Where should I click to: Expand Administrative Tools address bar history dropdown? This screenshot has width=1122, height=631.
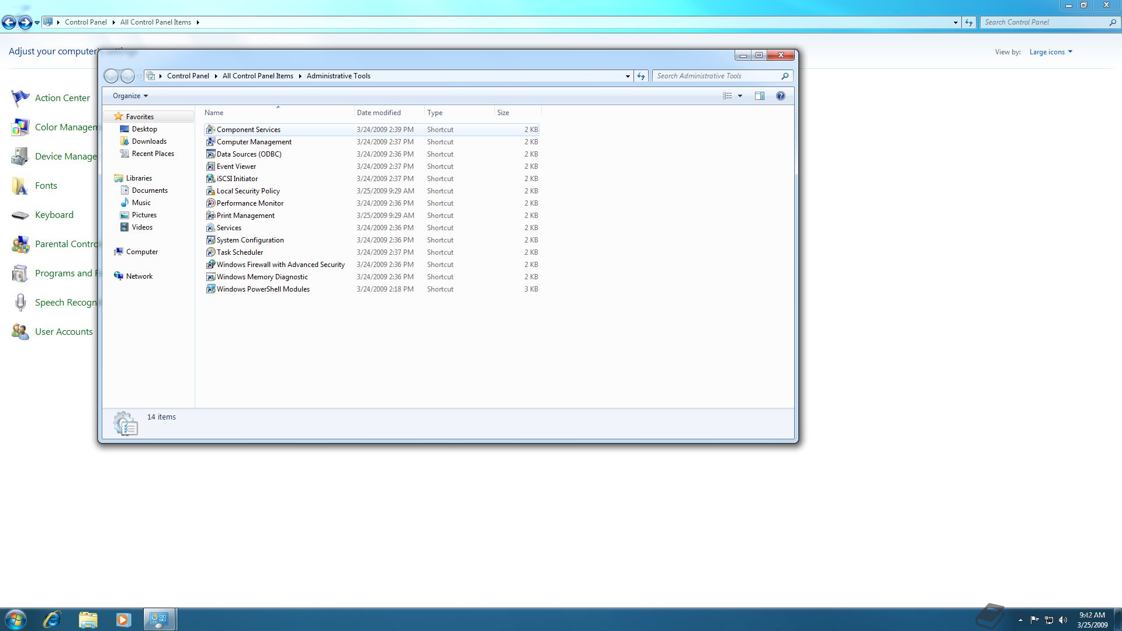pos(628,76)
